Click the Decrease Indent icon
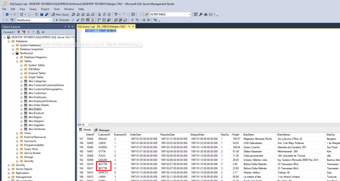340x181 pixels. click(143, 20)
